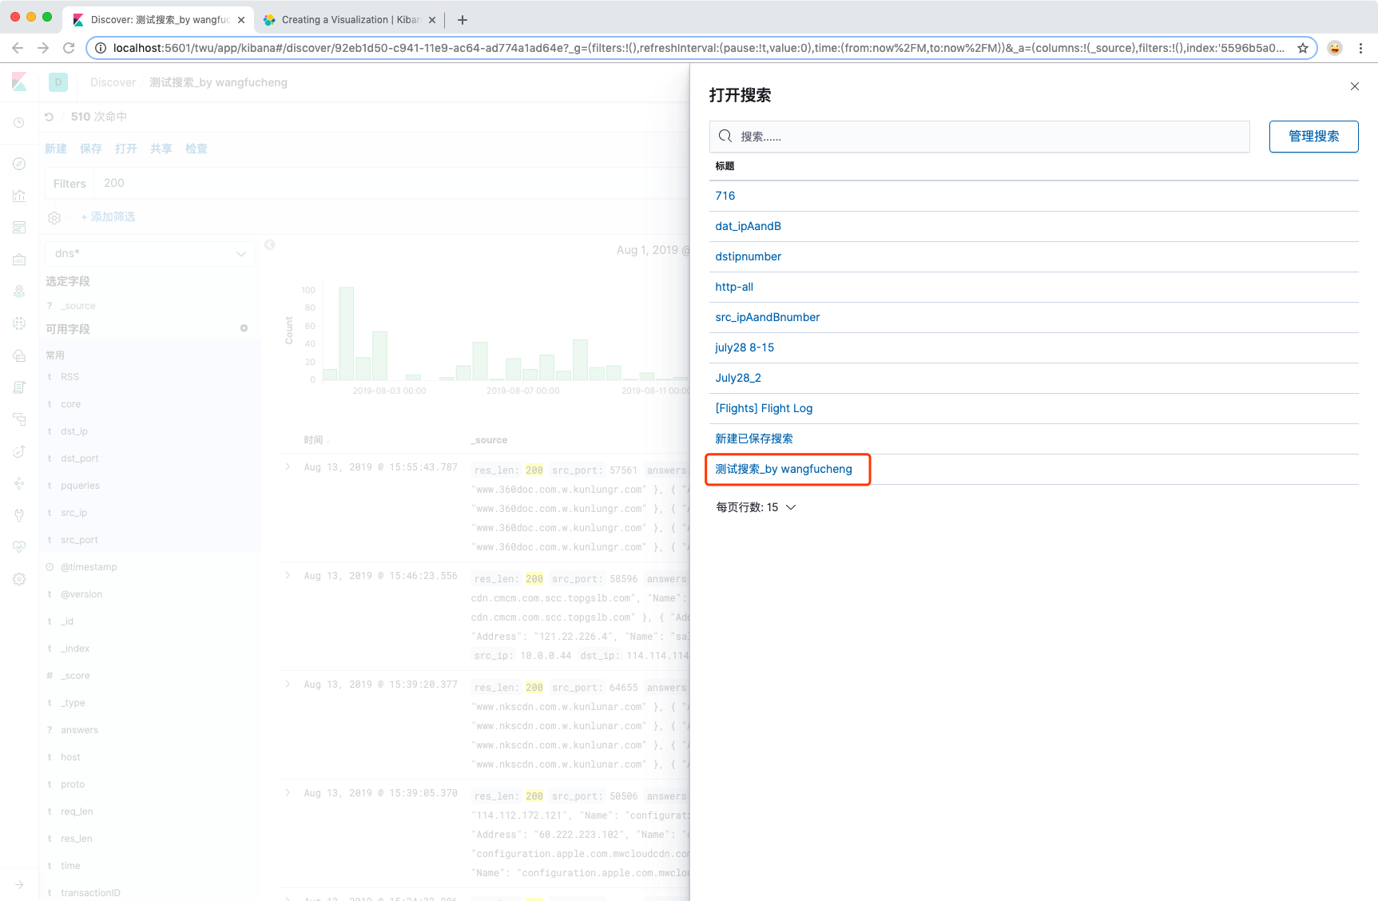1378x901 pixels.
Task: Expand row at Aug 13, 2019 15:55:43.787
Action: point(288,466)
